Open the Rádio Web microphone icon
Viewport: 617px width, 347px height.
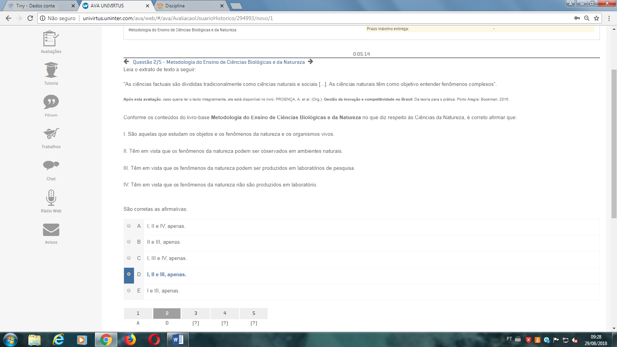51,198
